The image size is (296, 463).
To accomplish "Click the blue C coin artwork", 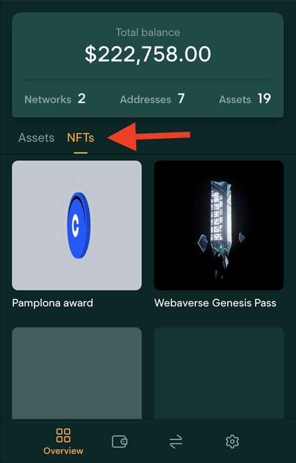I will click(x=79, y=225).
